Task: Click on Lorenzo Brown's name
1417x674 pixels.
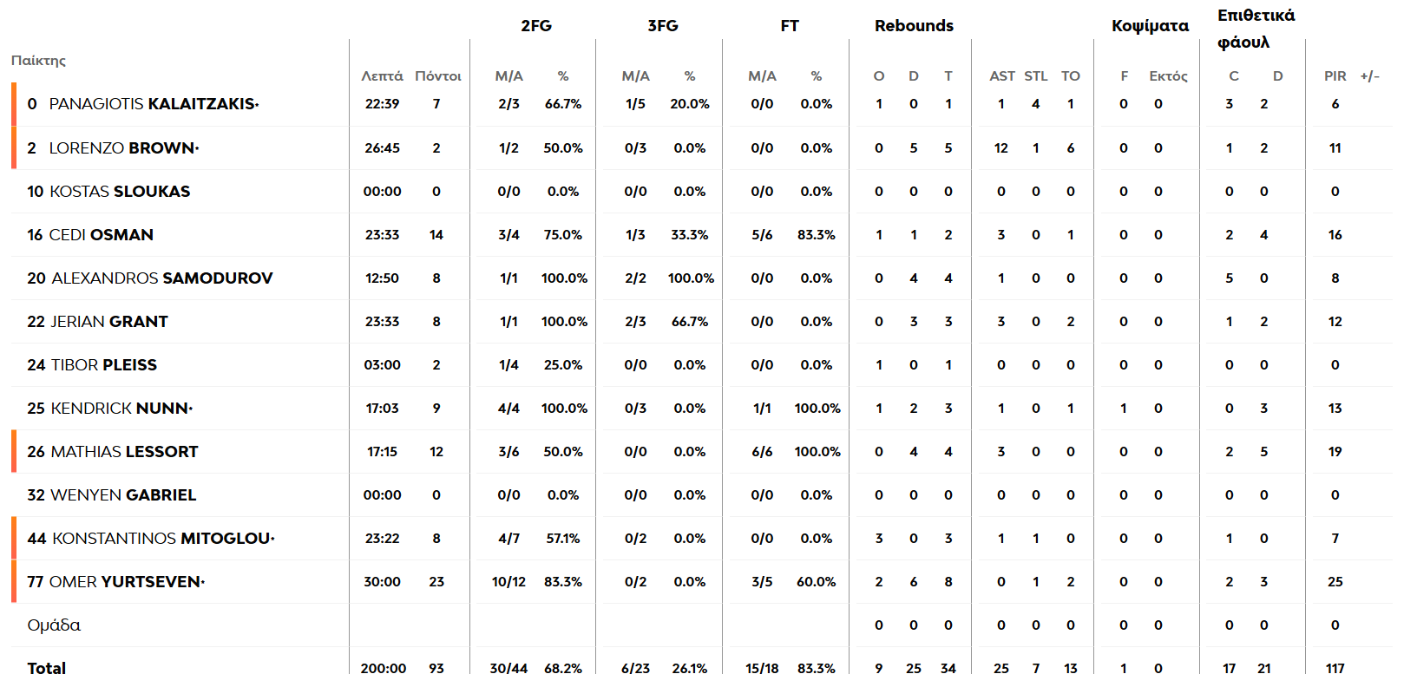Action: point(123,148)
